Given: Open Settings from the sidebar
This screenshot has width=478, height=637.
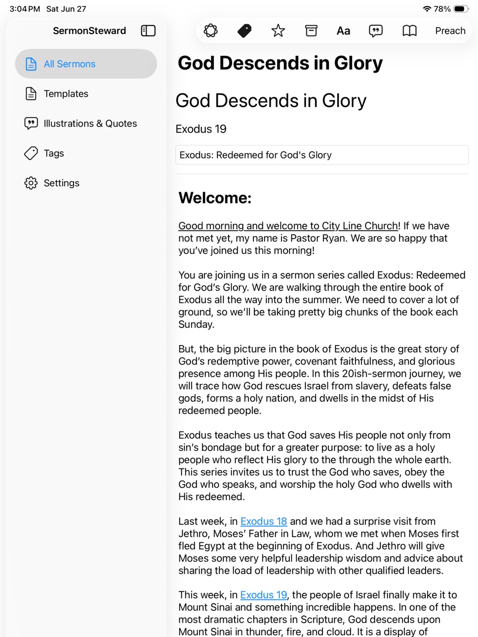Looking at the screenshot, I should click(x=86, y=183).
